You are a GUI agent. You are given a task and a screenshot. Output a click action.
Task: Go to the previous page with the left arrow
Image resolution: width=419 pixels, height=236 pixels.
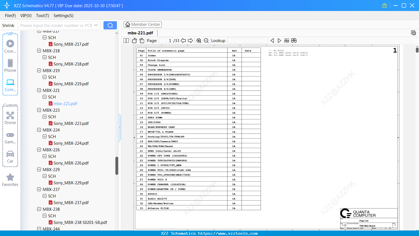tap(183, 41)
